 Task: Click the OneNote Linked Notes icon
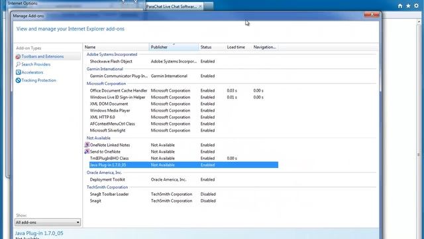pos(87,145)
